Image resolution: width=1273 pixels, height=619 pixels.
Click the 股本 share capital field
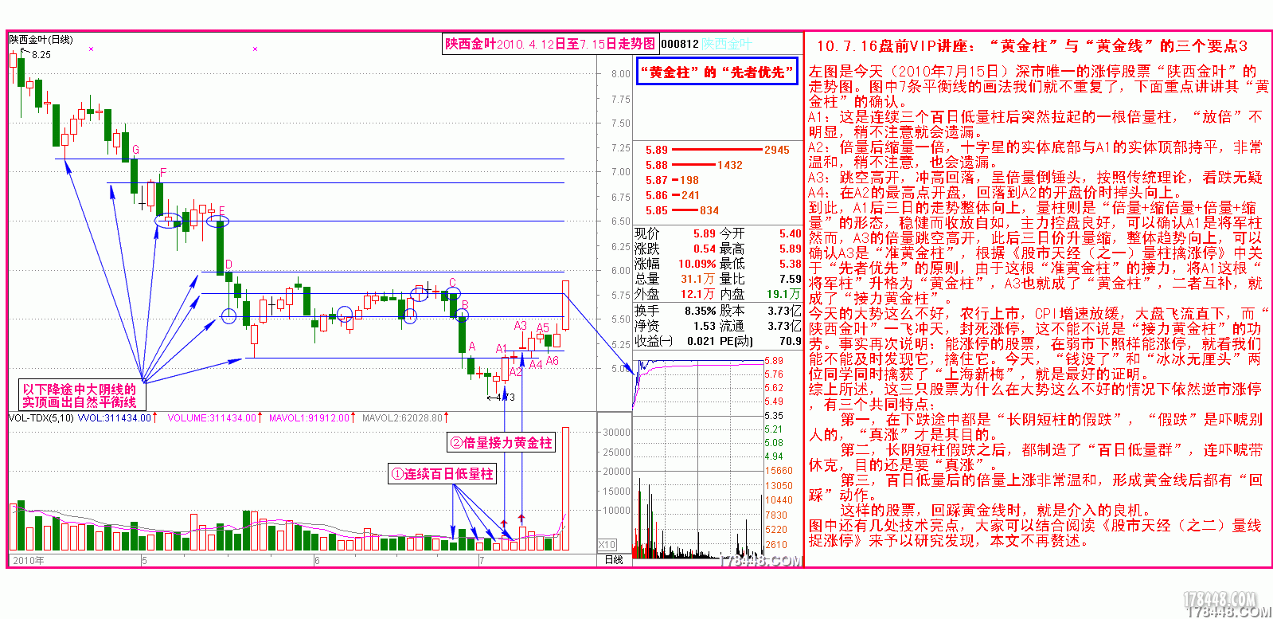pyautogui.click(x=760, y=311)
